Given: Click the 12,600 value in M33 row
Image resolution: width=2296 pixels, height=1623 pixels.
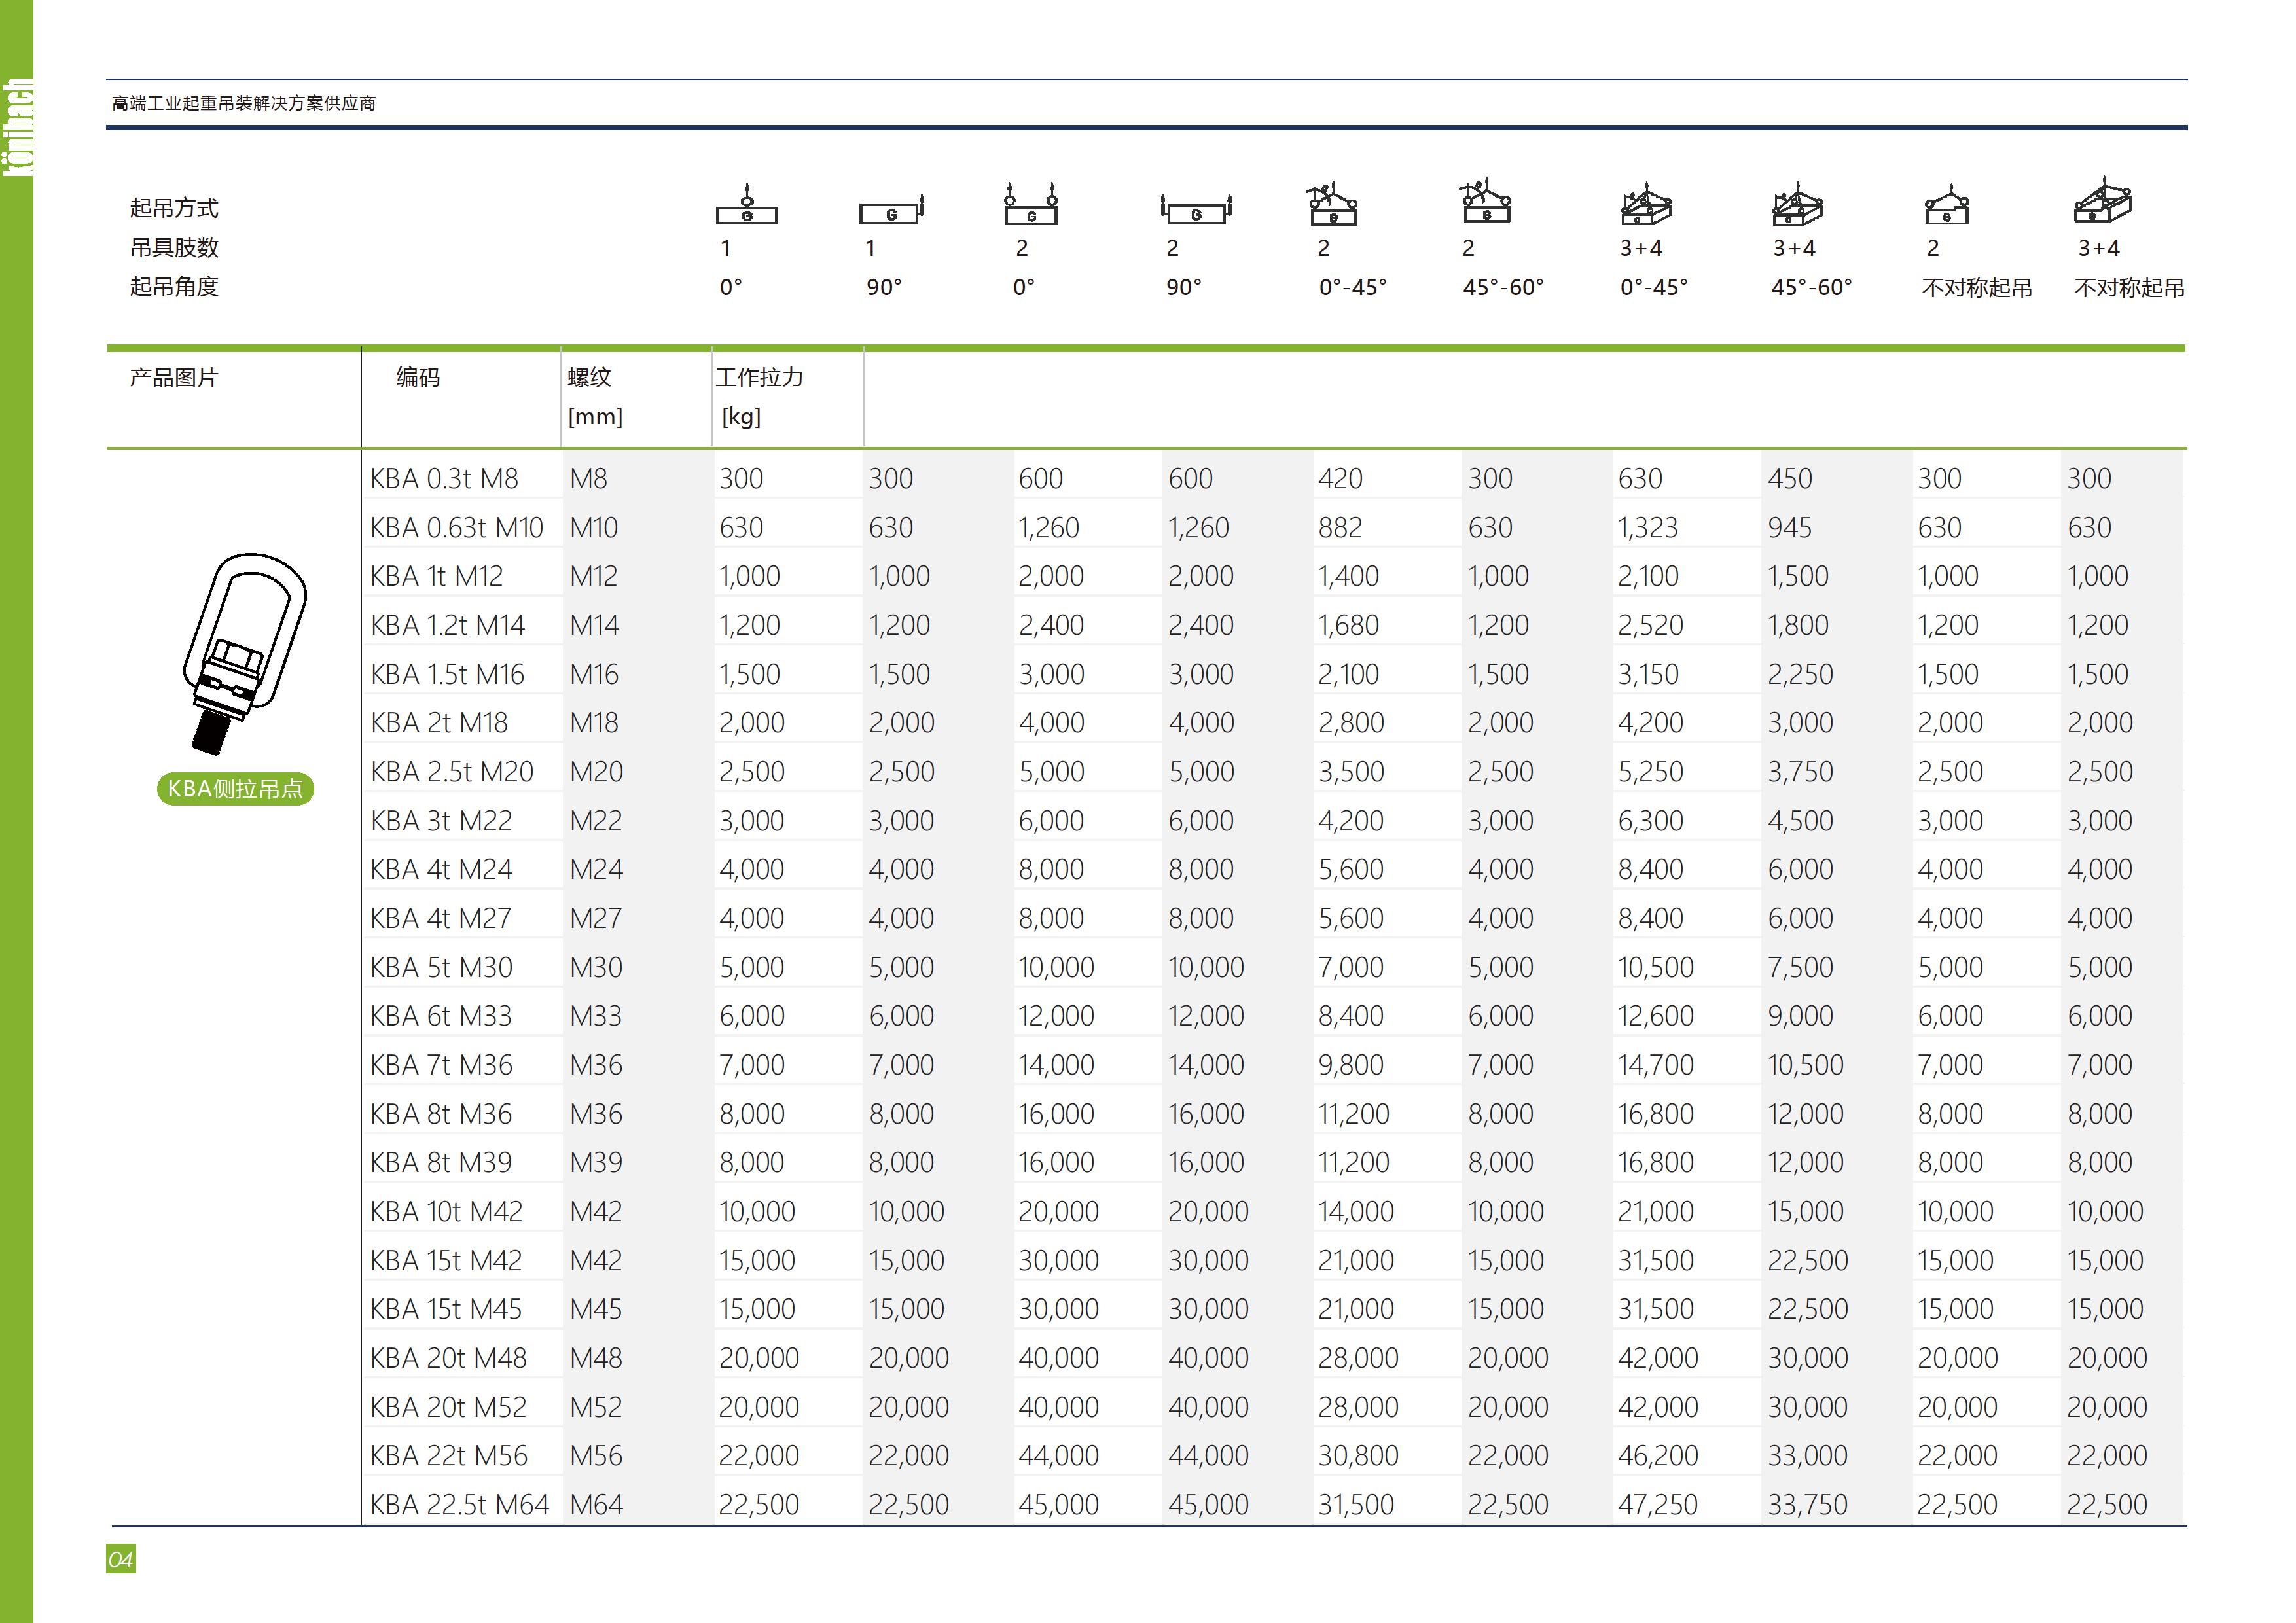Looking at the screenshot, I should click(1656, 1017).
